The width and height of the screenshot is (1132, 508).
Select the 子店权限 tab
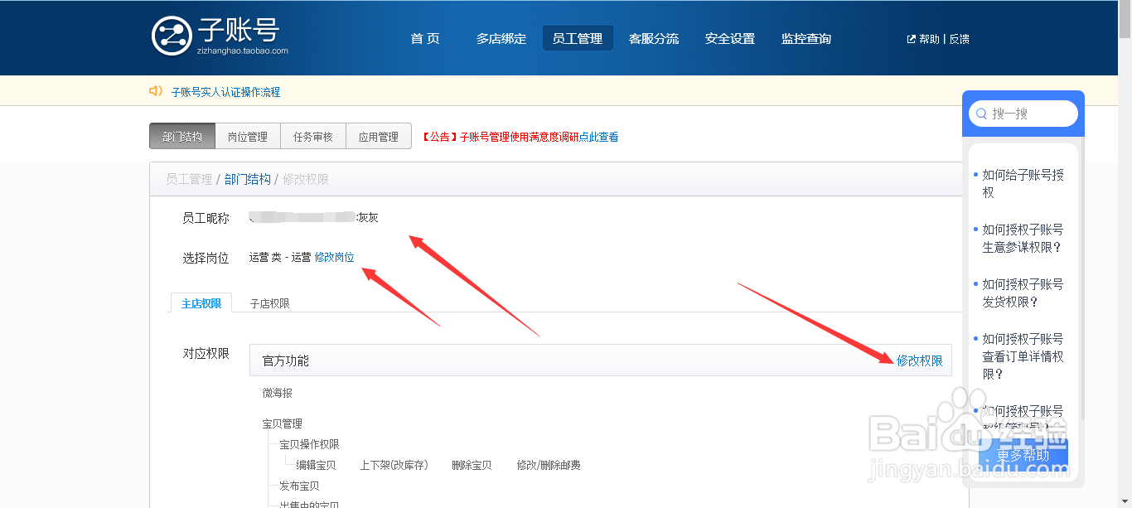[x=270, y=303]
